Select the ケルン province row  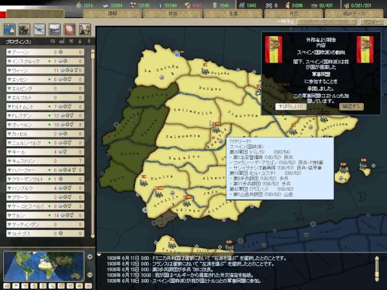coord(45,215)
